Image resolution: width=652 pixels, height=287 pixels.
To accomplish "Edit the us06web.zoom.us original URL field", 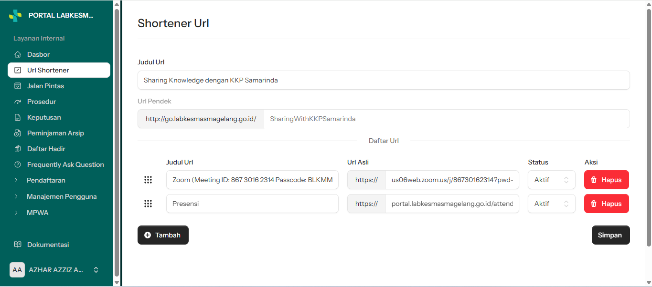I will coord(452,180).
